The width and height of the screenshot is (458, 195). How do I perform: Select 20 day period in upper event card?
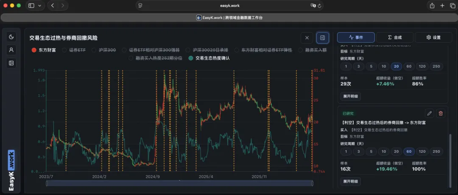coord(397,66)
